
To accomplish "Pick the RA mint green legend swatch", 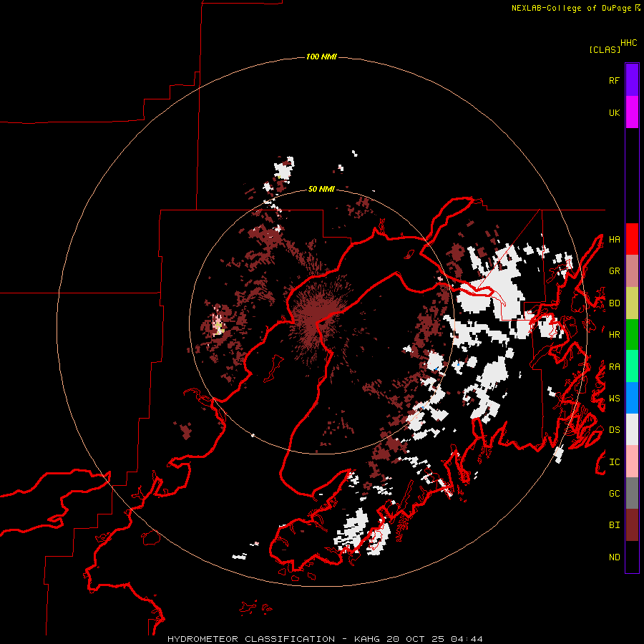I will (x=632, y=366).
